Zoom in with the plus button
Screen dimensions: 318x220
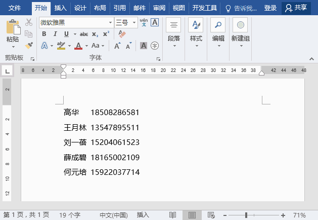click(283, 215)
